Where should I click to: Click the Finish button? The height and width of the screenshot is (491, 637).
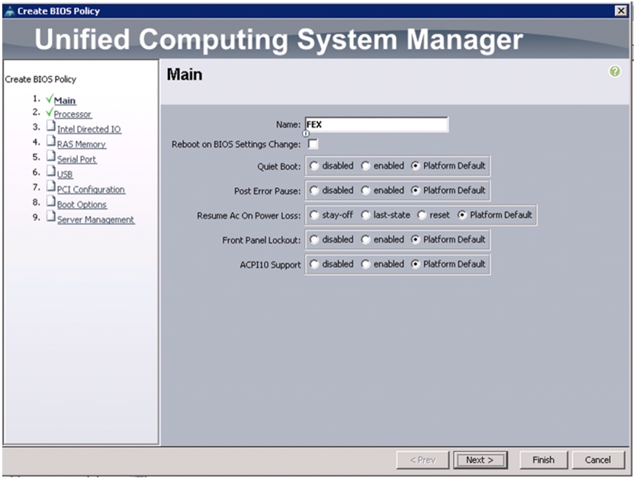(x=544, y=460)
